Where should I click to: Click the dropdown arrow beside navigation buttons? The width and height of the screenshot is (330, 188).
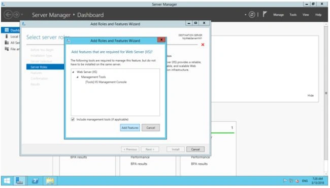(x=22, y=15)
